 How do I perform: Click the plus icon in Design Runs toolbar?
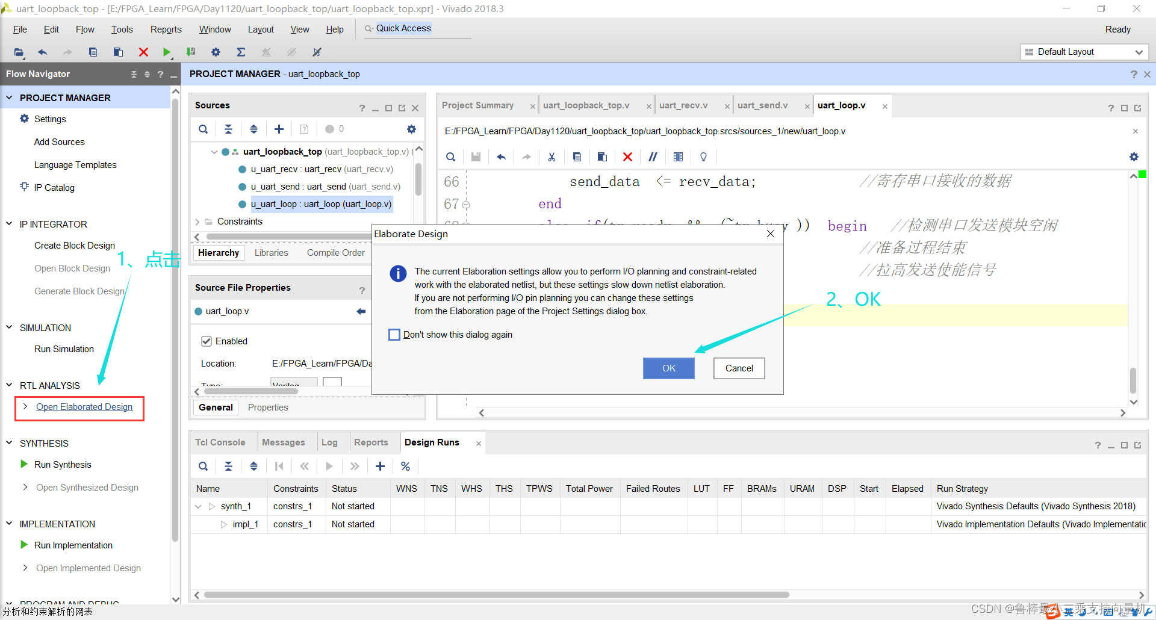380,466
